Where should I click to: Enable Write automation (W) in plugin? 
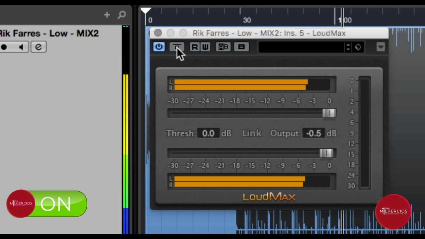[205, 47]
